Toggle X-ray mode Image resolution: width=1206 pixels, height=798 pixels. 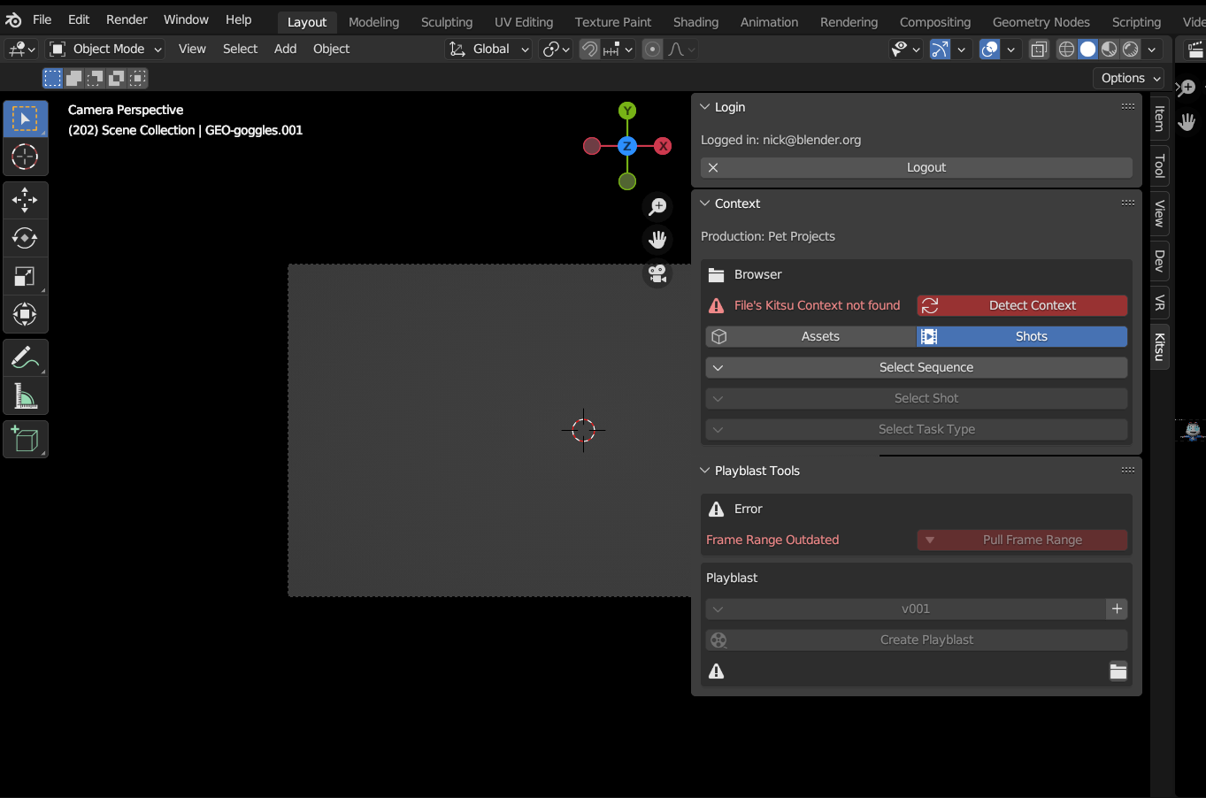[1040, 50]
